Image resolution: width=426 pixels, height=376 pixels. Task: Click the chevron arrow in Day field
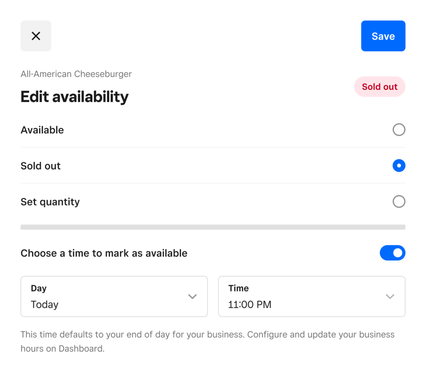coord(192,297)
